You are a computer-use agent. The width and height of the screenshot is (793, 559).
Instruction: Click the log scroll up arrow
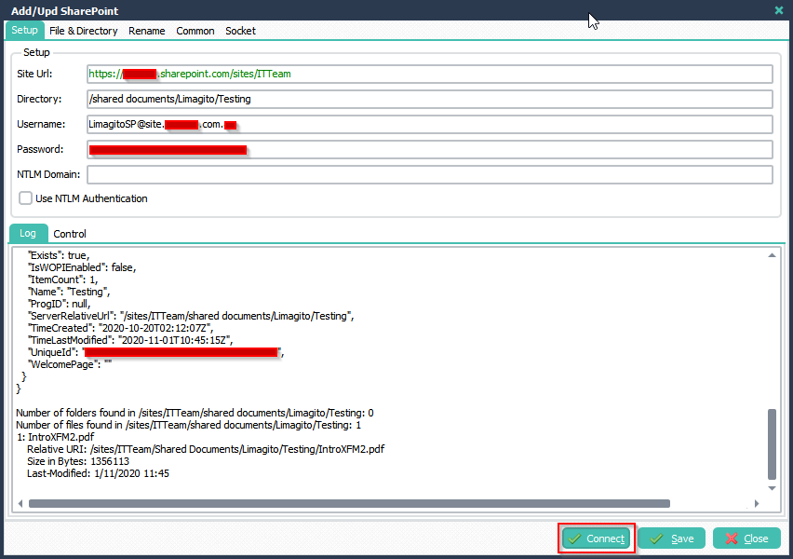click(772, 255)
